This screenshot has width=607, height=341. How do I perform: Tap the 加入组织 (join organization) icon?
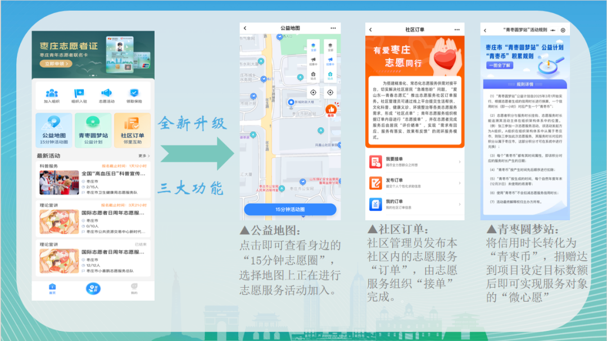(x=52, y=93)
